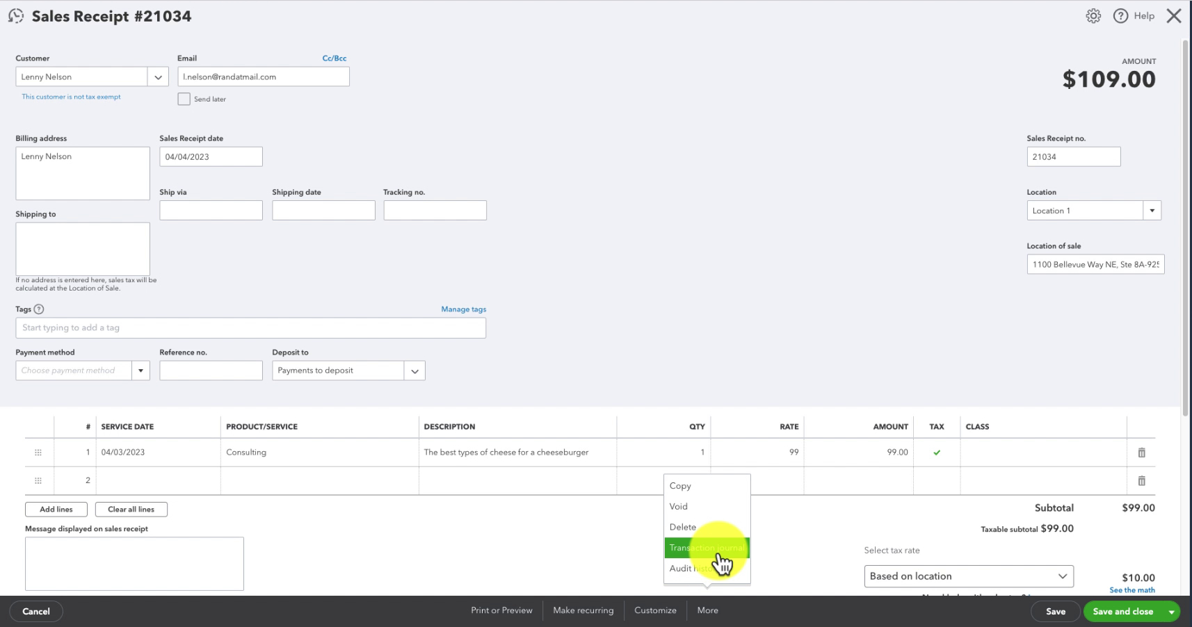
Task: Click More in the bottom bar
Action: tap(707, 610)
